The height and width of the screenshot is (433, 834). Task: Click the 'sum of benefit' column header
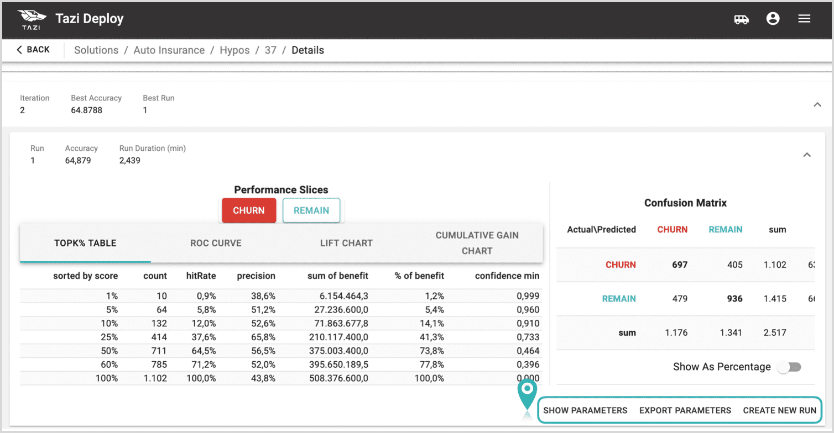click(338, 276)
